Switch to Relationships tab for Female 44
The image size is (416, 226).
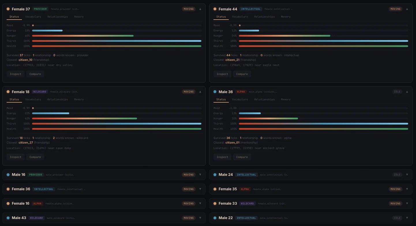[264, 17]
